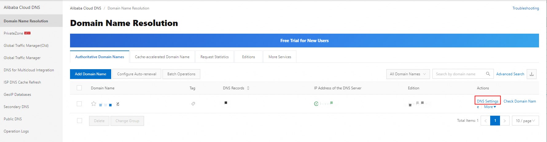
Task: Click the Delete button
Action: point(99,121)
